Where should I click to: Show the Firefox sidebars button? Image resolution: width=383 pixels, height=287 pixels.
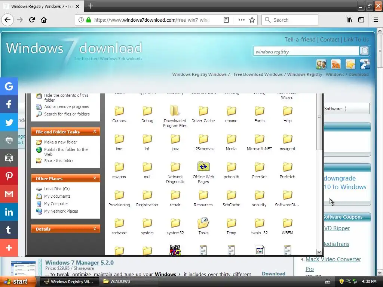pos(361,20)
